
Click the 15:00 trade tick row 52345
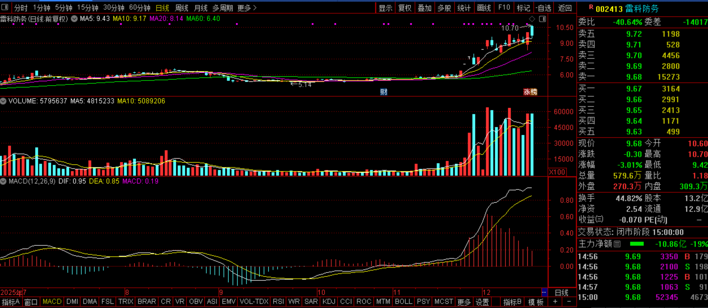click(x=642, y=297)
